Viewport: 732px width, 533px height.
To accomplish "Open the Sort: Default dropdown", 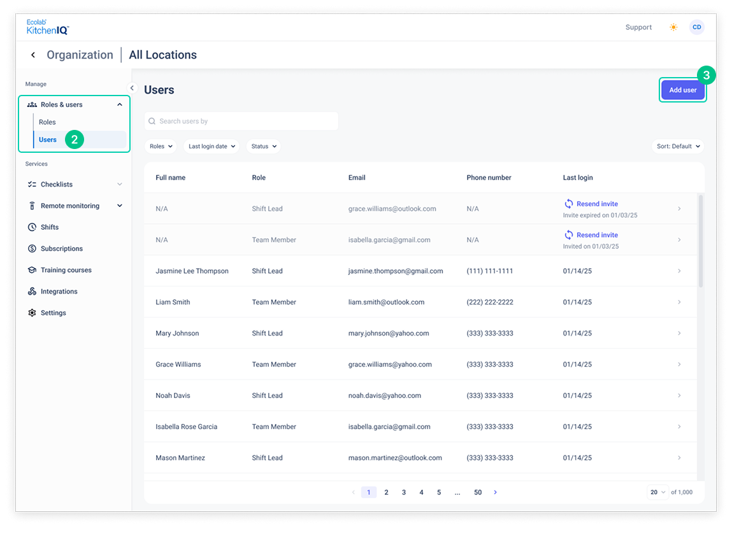I will pyautogui.click(x=678, y=146).
